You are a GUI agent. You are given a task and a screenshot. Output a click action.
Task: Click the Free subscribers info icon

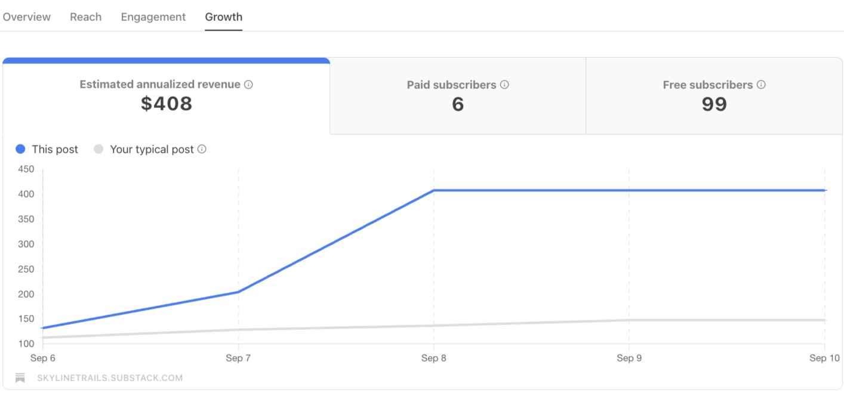pyautogui.click(x=761, y=85)
